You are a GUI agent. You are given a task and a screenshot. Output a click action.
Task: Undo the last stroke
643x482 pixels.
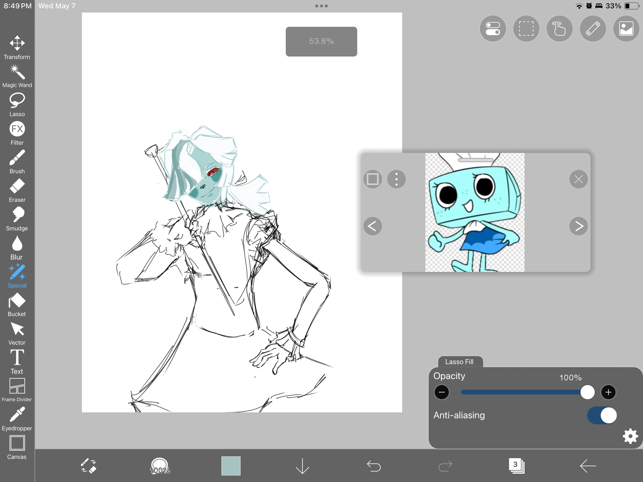pos(374,466)
